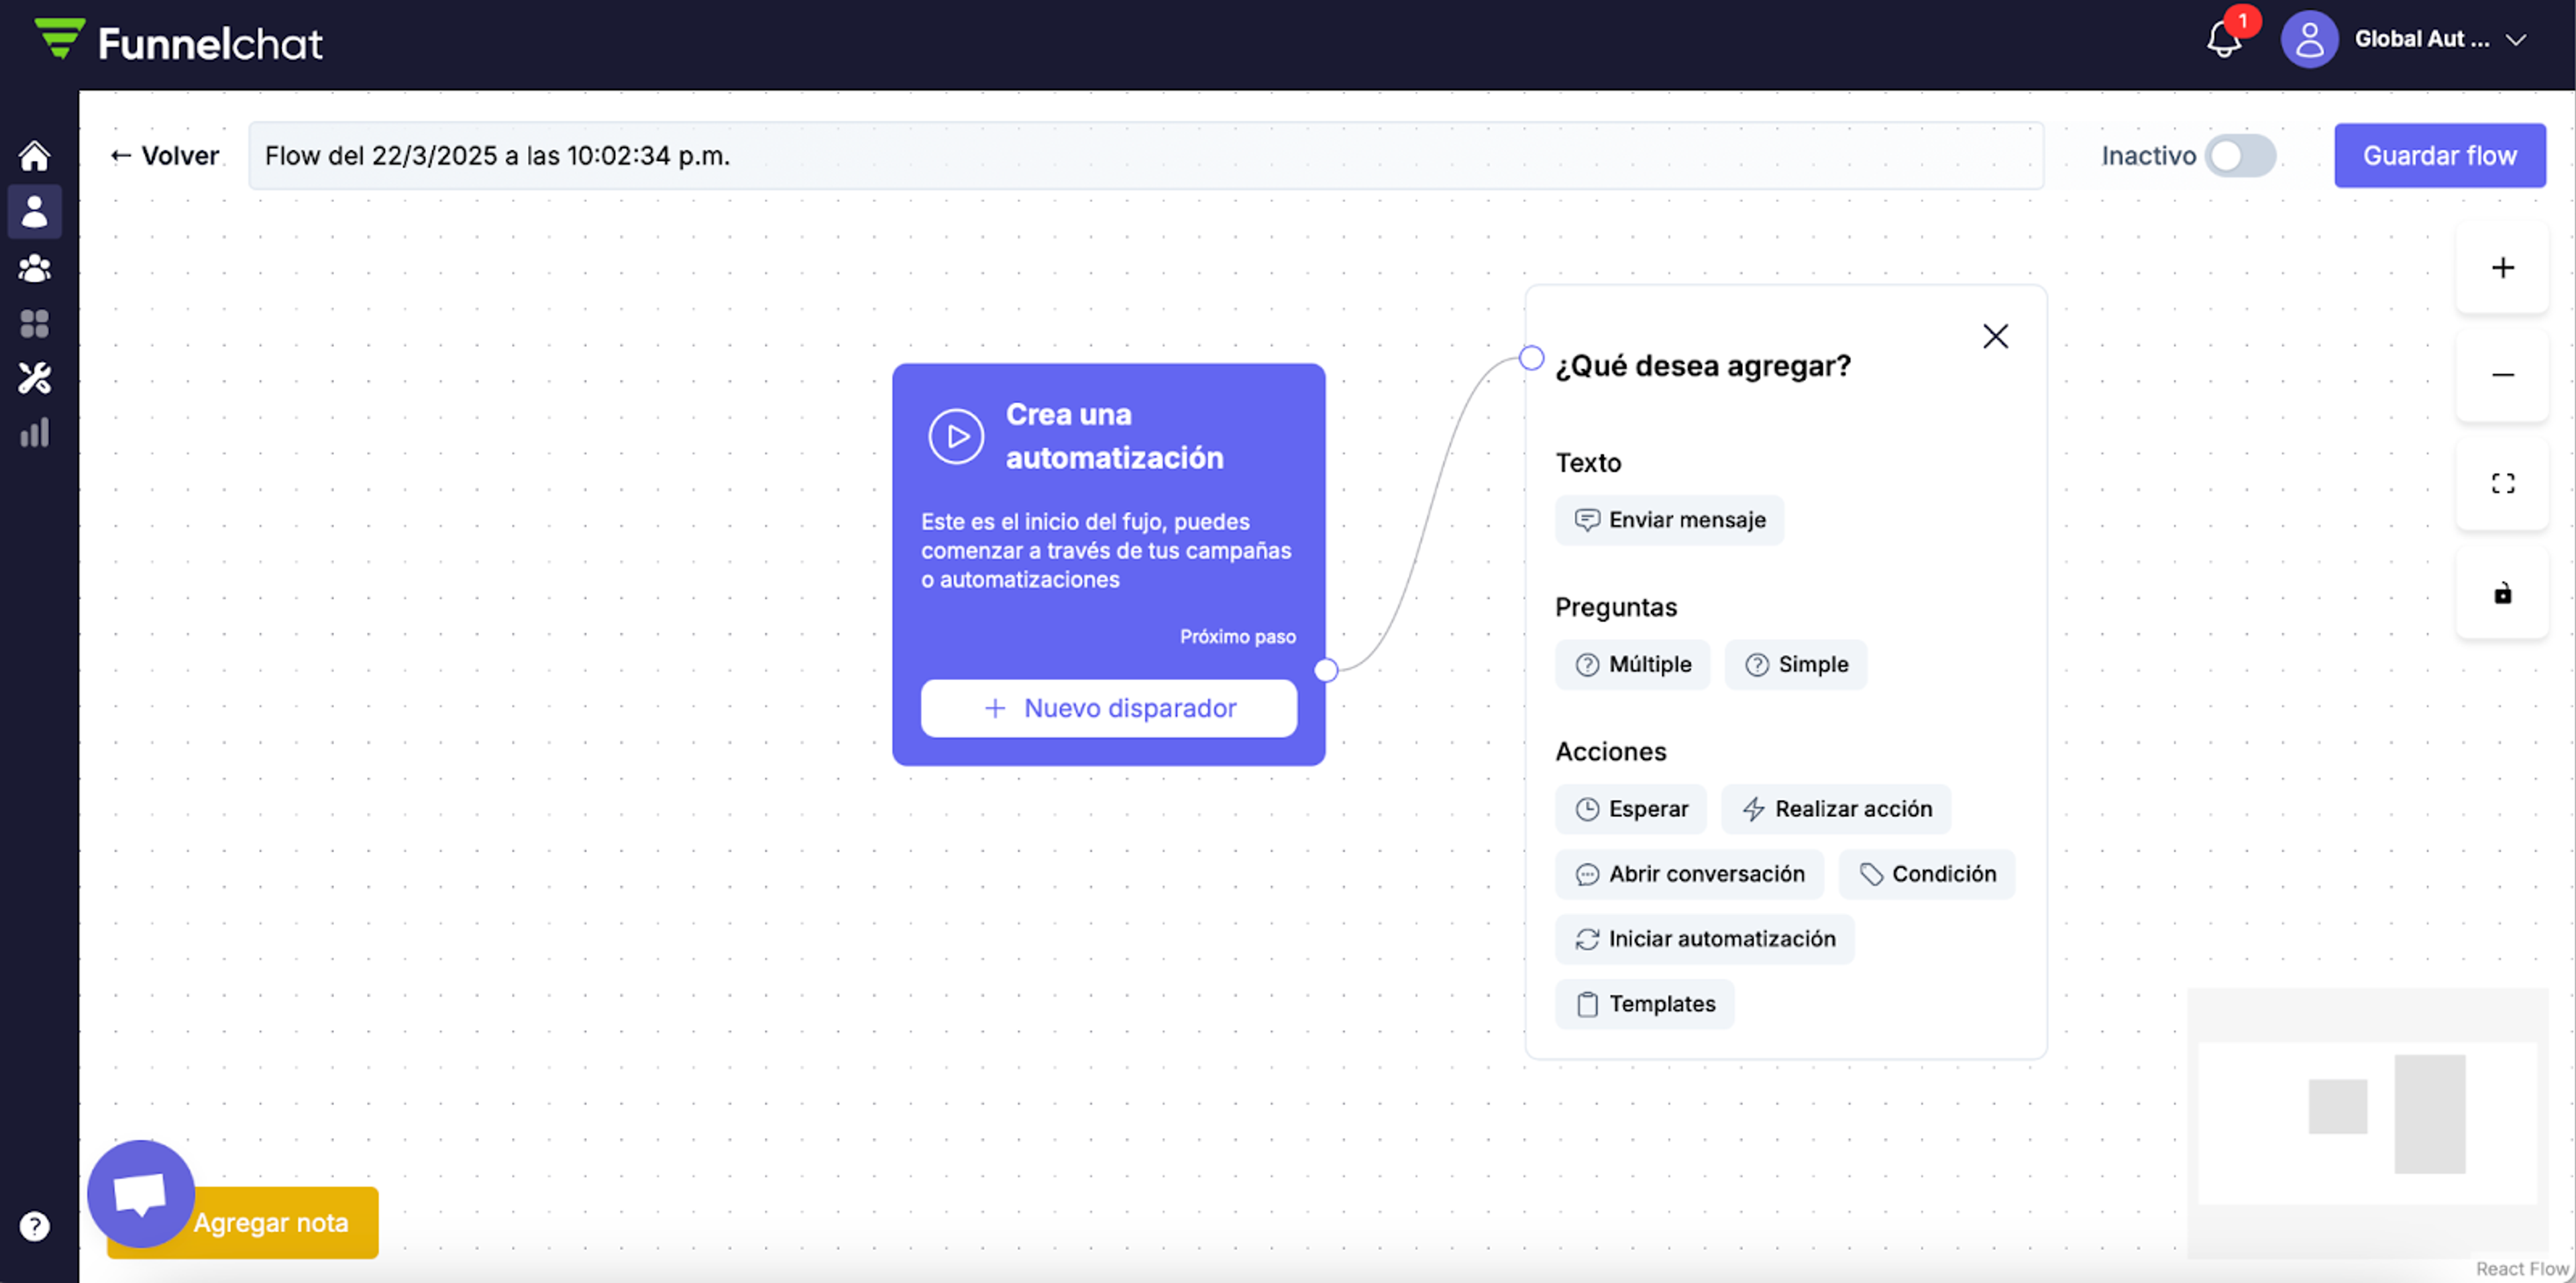Close the ¿Qué desea agregar? panel

point(1995,336)
